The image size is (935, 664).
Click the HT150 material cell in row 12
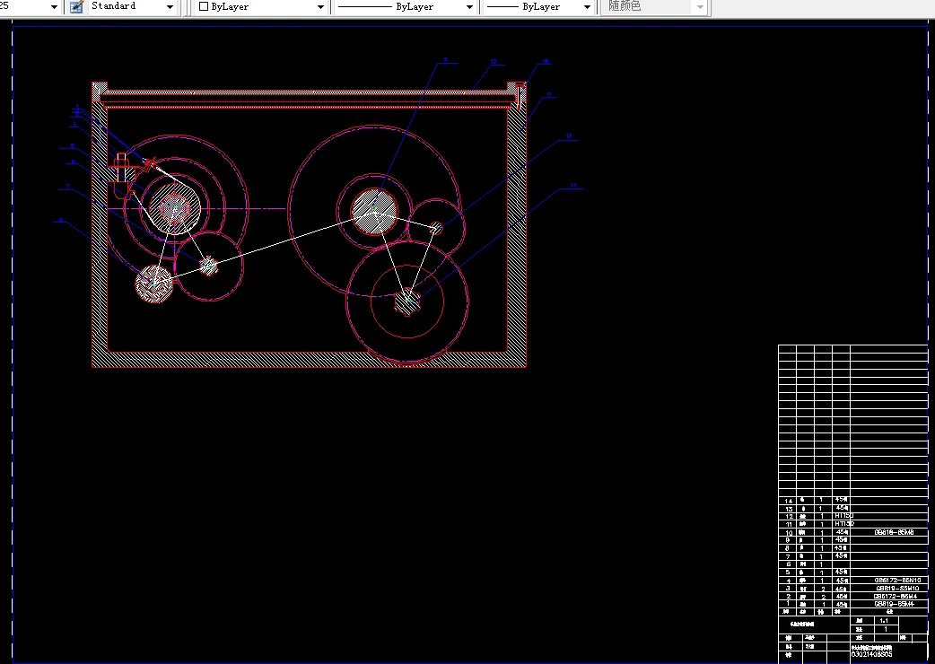point(843,516)
